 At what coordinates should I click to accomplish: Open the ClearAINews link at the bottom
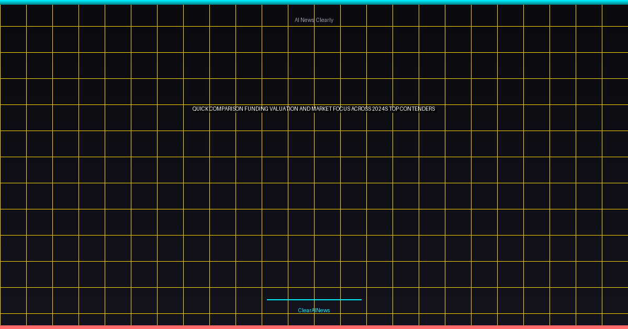[x=314, y=310]
